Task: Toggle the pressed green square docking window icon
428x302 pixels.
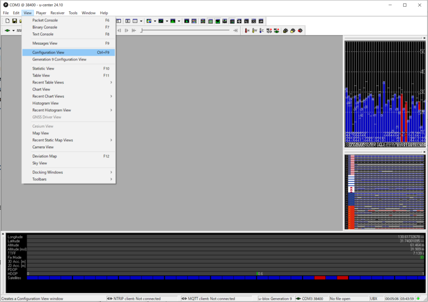Action: click(x=211, y=21)
